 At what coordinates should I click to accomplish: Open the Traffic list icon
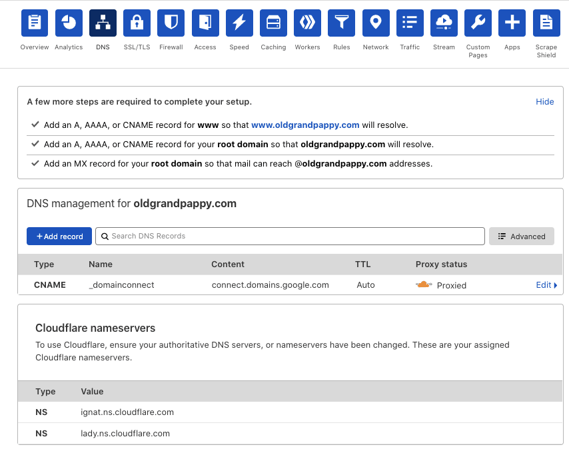pos(410,23)
